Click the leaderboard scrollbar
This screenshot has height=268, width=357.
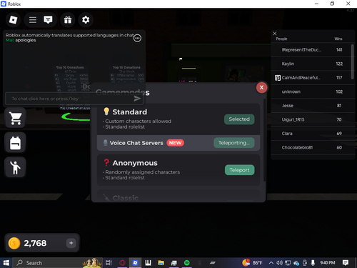coord(353,61)
